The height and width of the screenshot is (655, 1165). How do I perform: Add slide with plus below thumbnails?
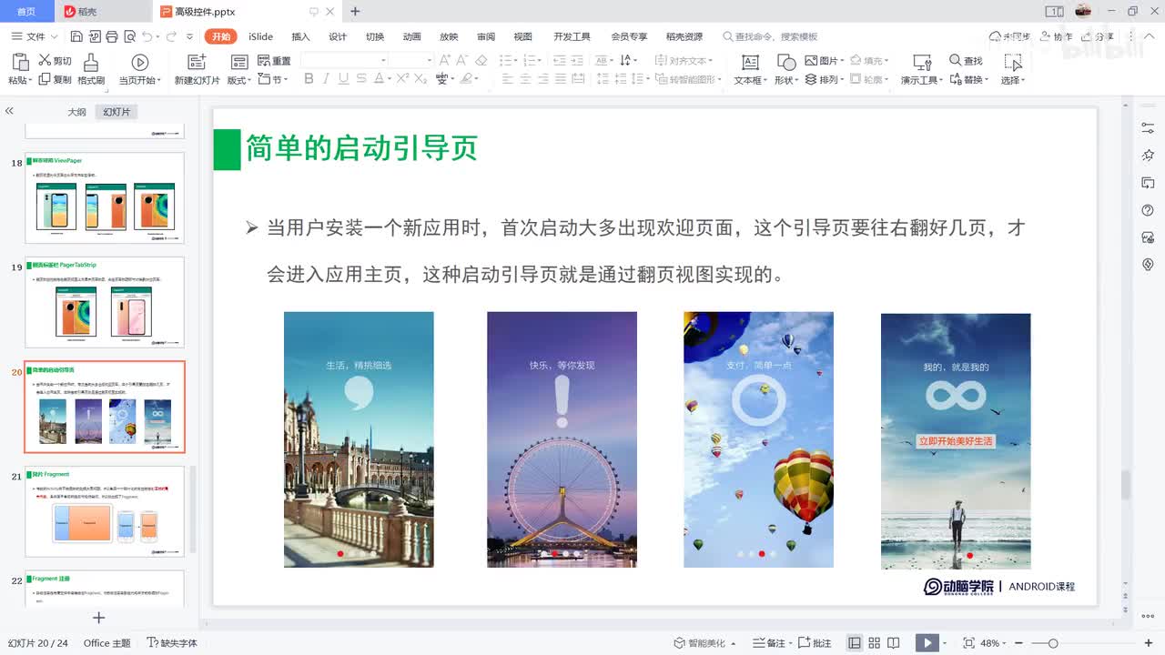tap(99, 618)
